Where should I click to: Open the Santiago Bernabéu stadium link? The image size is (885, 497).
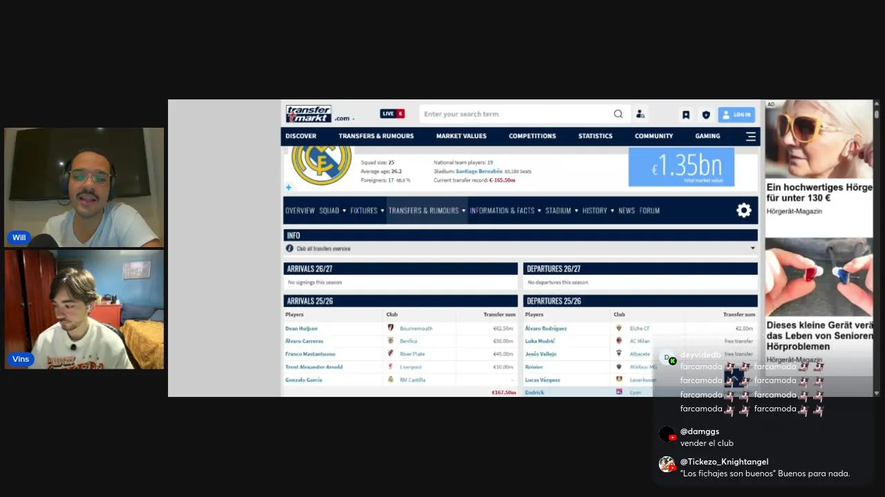(x=479, y=171)
